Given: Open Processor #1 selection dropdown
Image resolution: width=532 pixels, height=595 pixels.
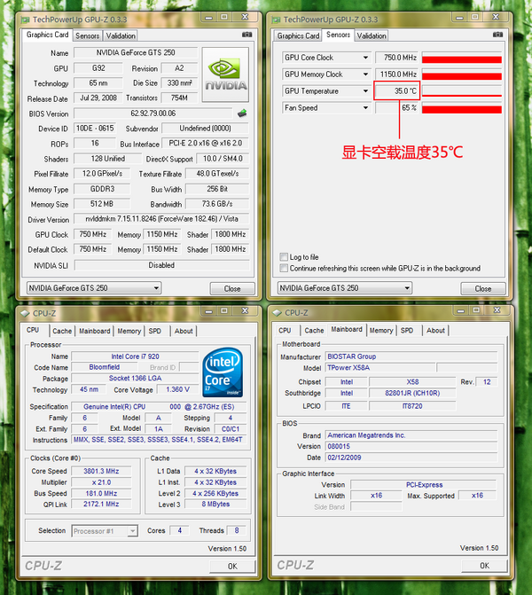Looking at the screenshot, I should pos(105,531).
